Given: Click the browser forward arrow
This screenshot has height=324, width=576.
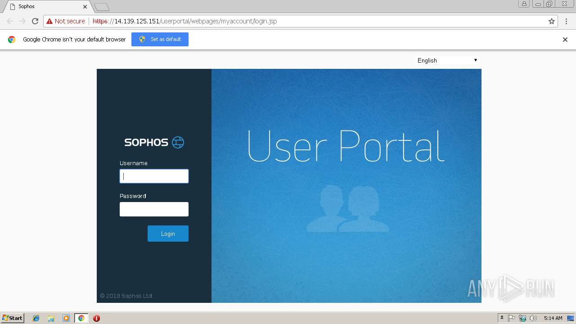Looking at the screenshot, I should (x=22, y=21).
